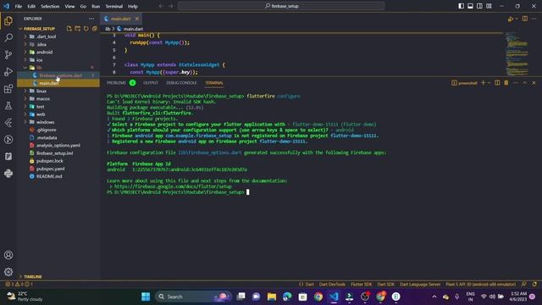Collapse all folders in Explorer

click(94, 29)
